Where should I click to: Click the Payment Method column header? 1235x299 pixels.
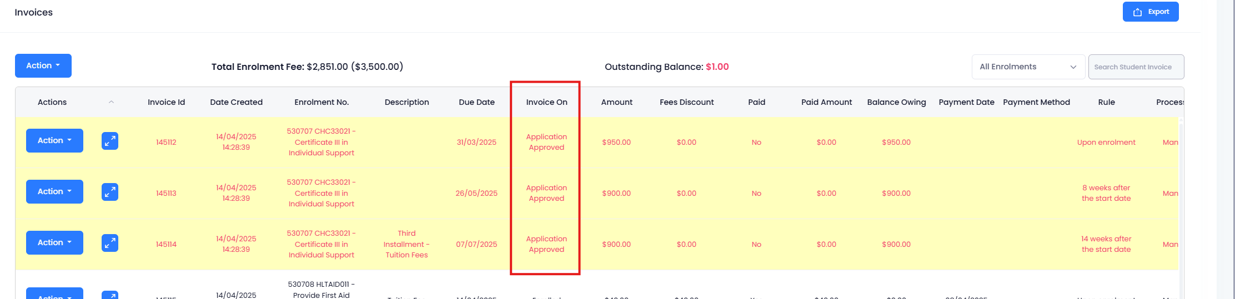[1036, 102]
